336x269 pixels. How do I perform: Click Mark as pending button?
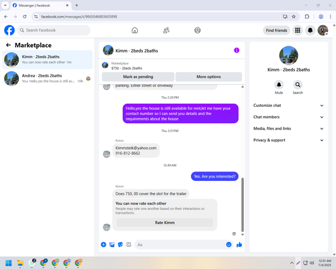coord(138,77)
